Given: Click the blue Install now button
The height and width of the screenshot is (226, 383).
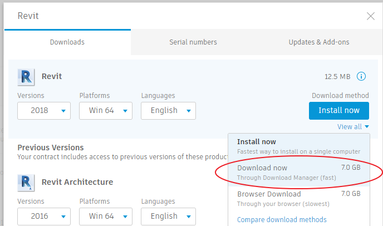Looking at the screenshot, I should click(339, 111).
